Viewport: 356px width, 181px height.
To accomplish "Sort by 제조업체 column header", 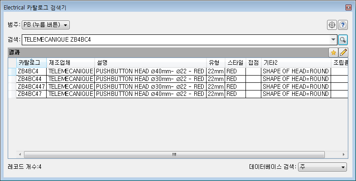I will [70, 63].
